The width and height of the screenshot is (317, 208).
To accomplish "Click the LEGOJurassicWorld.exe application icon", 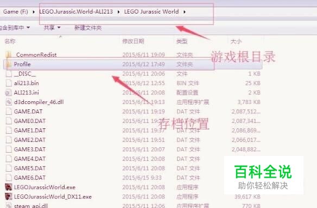I will [9, 187].
